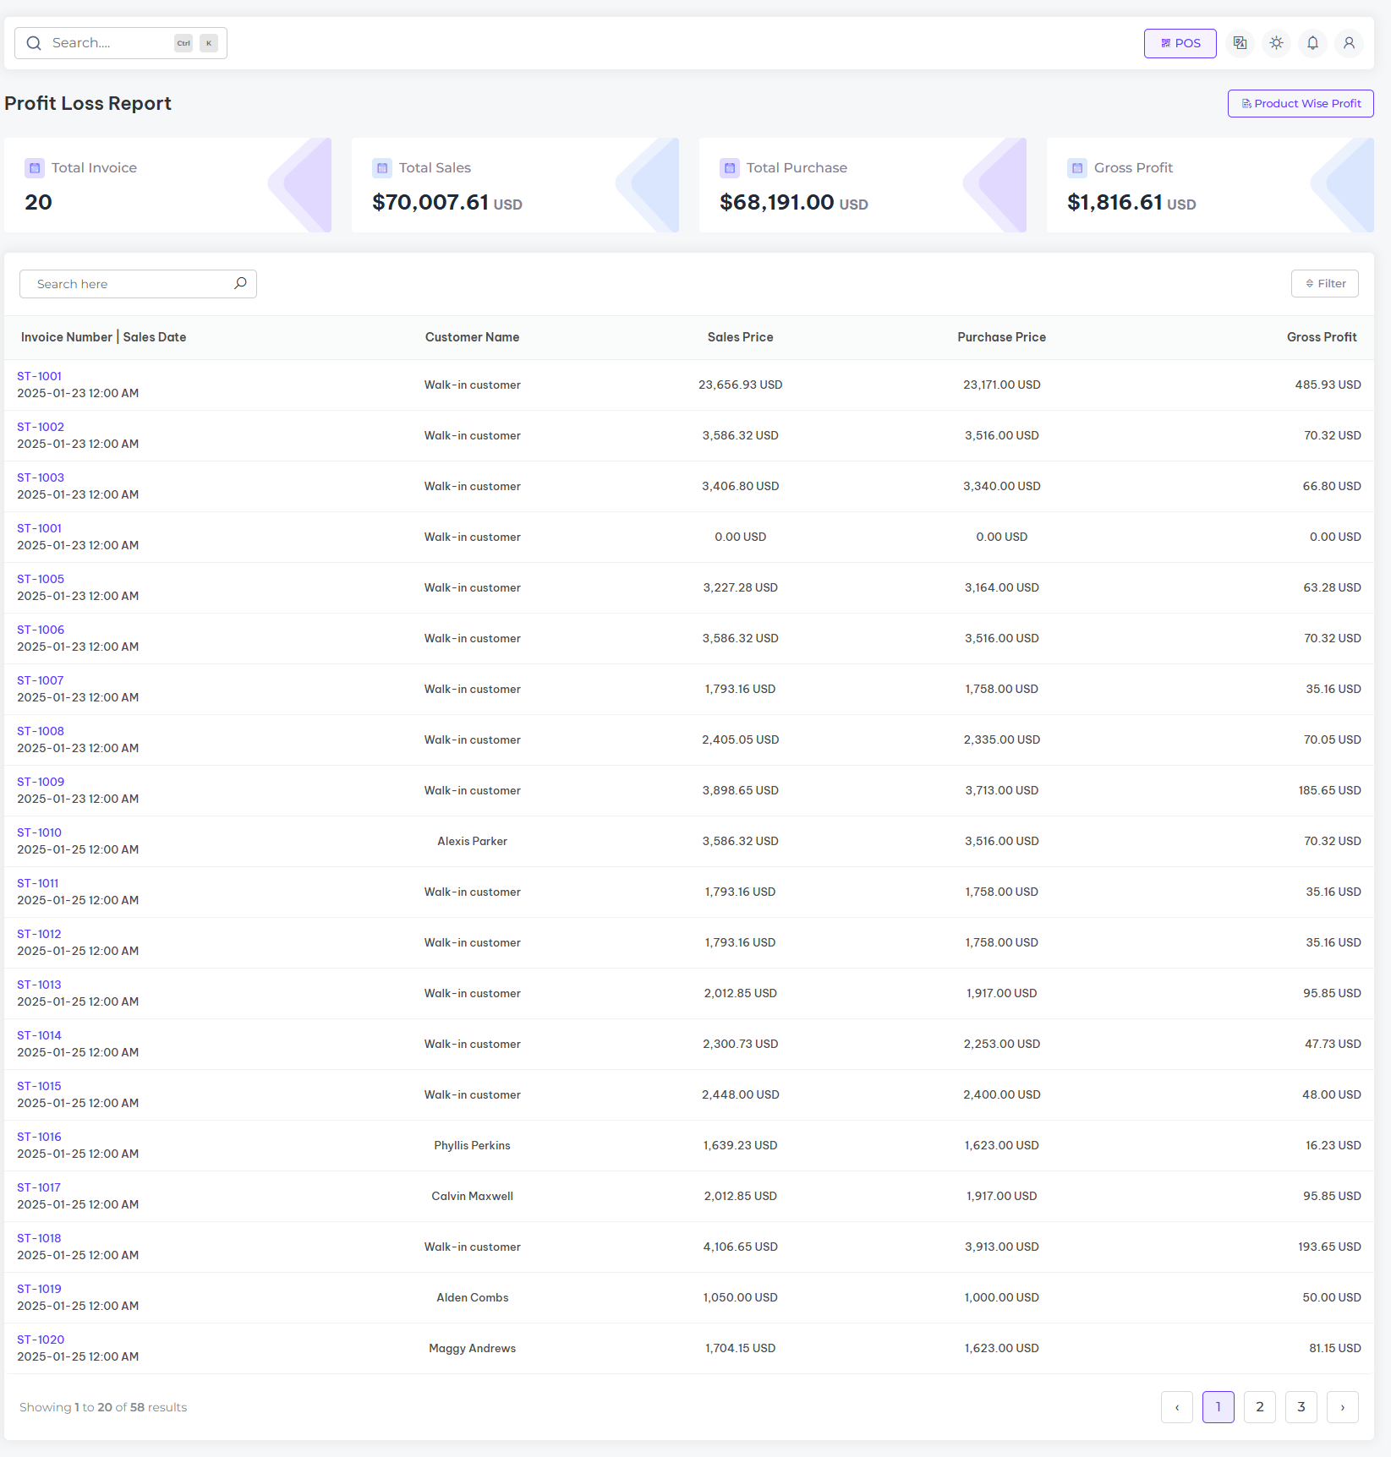Go to next page arrow
This screenshot has height=1457, width=1391.
[x=1342, y=1407]
